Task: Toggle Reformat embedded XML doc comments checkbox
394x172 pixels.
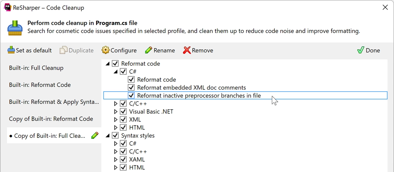Action: pyautogui.click(x=131, y=87)
